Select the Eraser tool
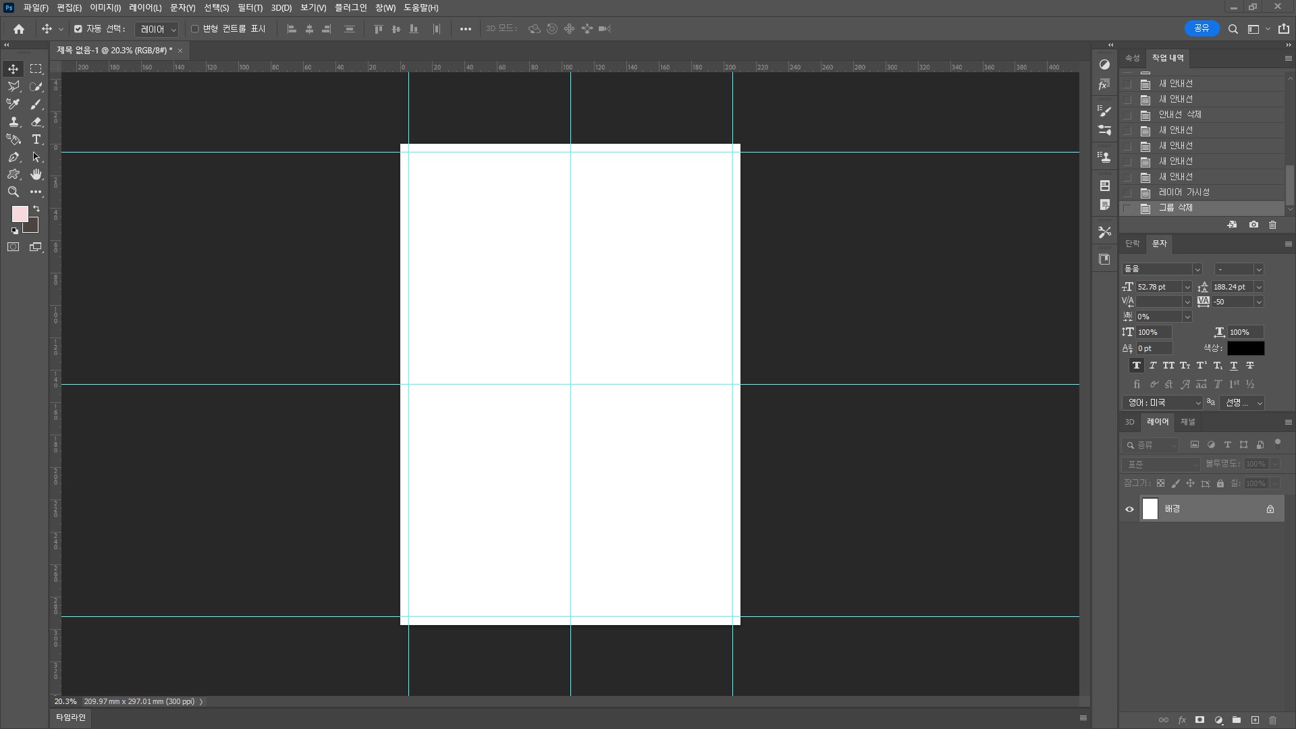Screen dimensions: 1296x729 tap(36, 122)
